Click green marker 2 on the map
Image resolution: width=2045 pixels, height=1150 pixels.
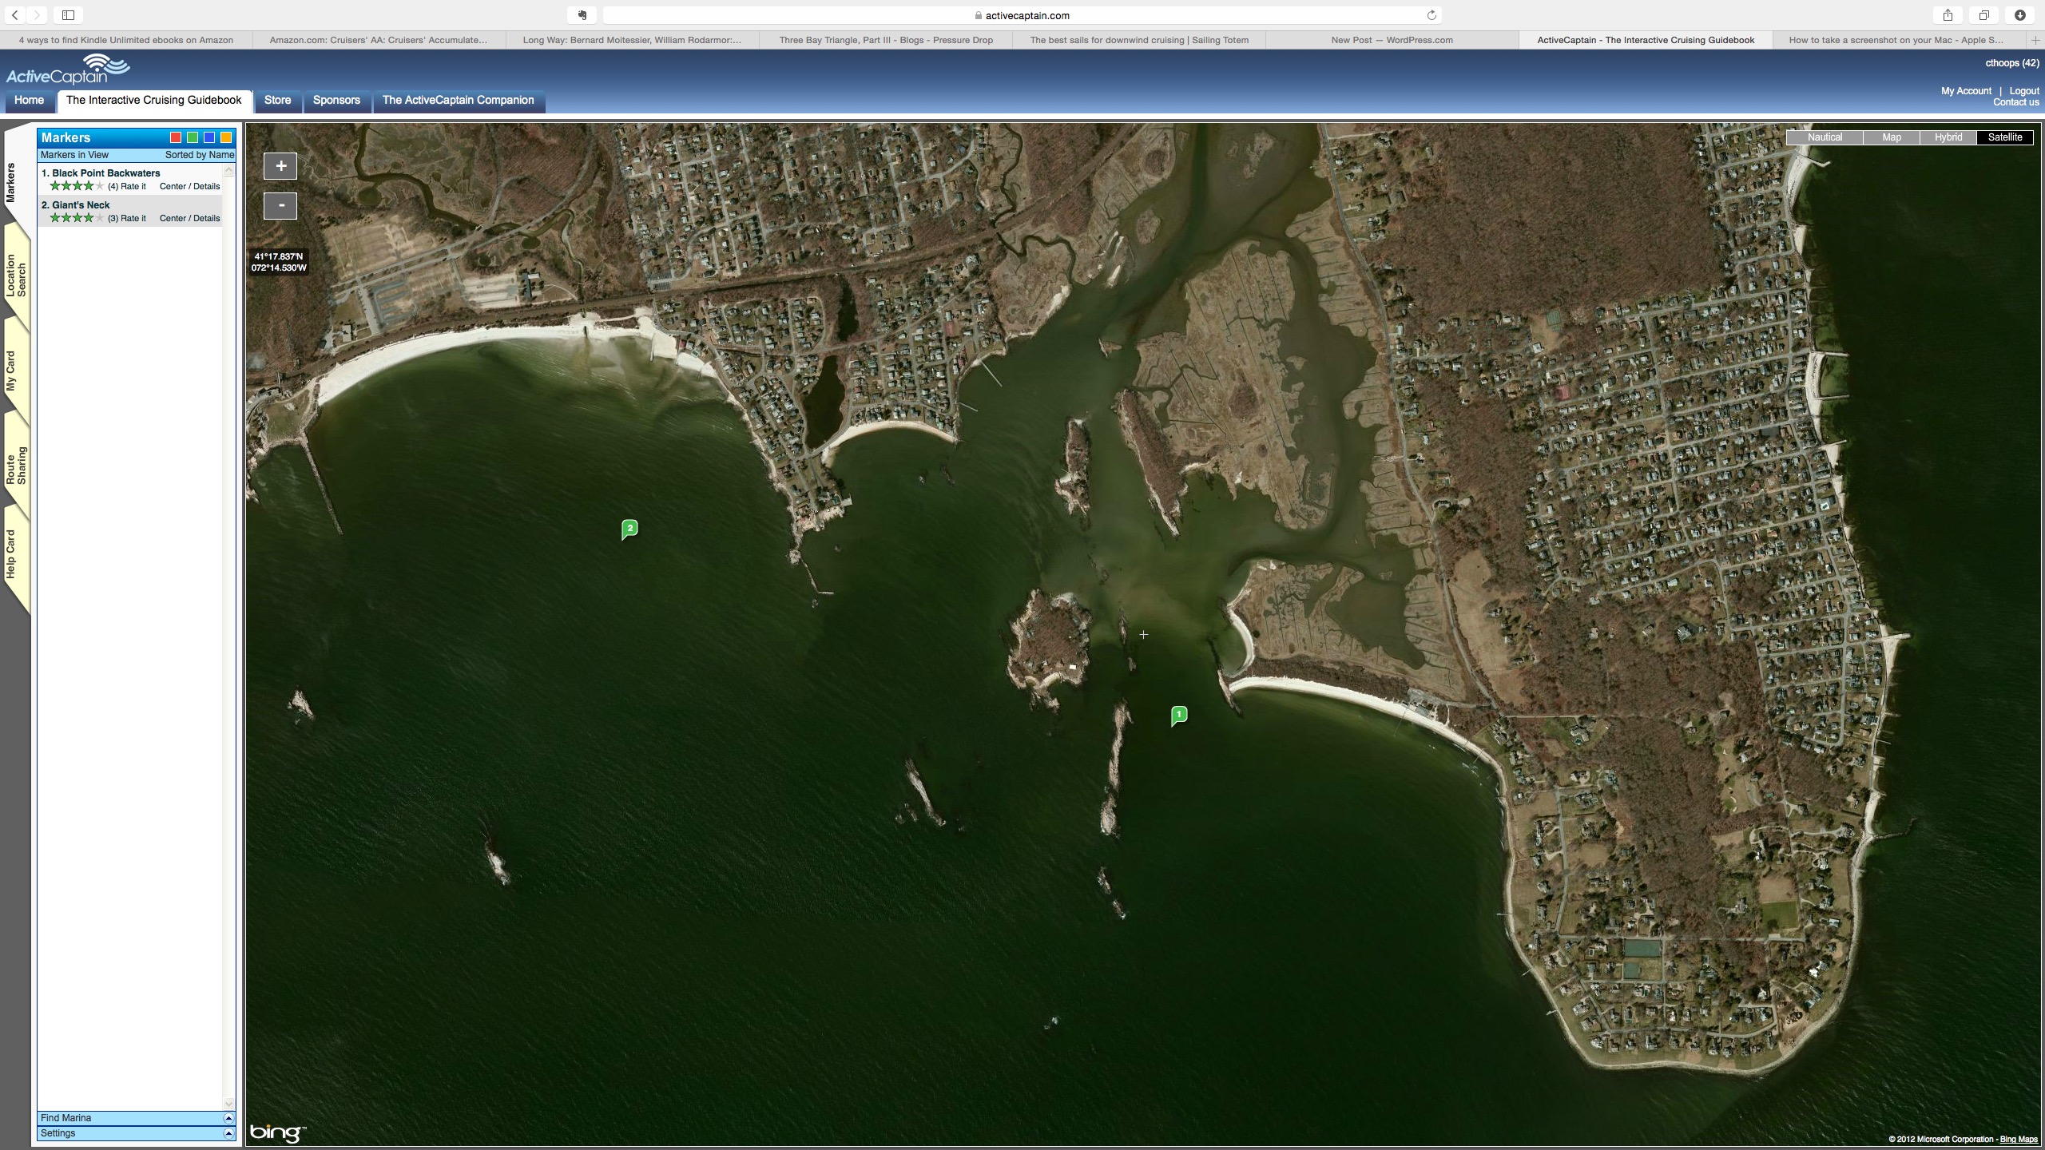[x=629, y=529]
